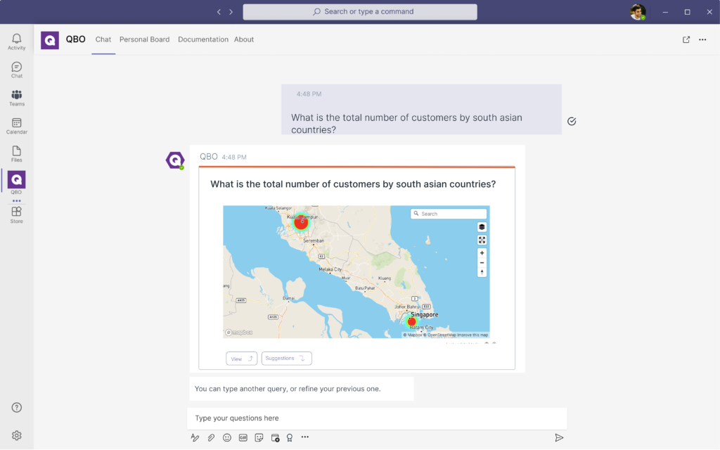Image resolution: width=720 pixels, height=450 pixels.
Task: Open the Suggestions dropdown
Action: 286,359
